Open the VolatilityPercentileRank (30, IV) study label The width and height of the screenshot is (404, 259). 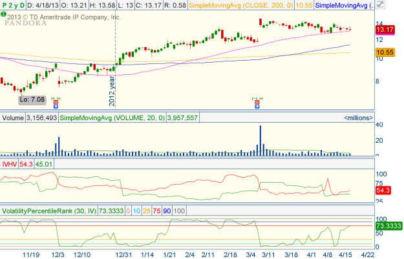(x=59, y=211)
